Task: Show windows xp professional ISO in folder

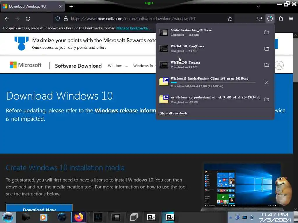Action: coord(267,100)
